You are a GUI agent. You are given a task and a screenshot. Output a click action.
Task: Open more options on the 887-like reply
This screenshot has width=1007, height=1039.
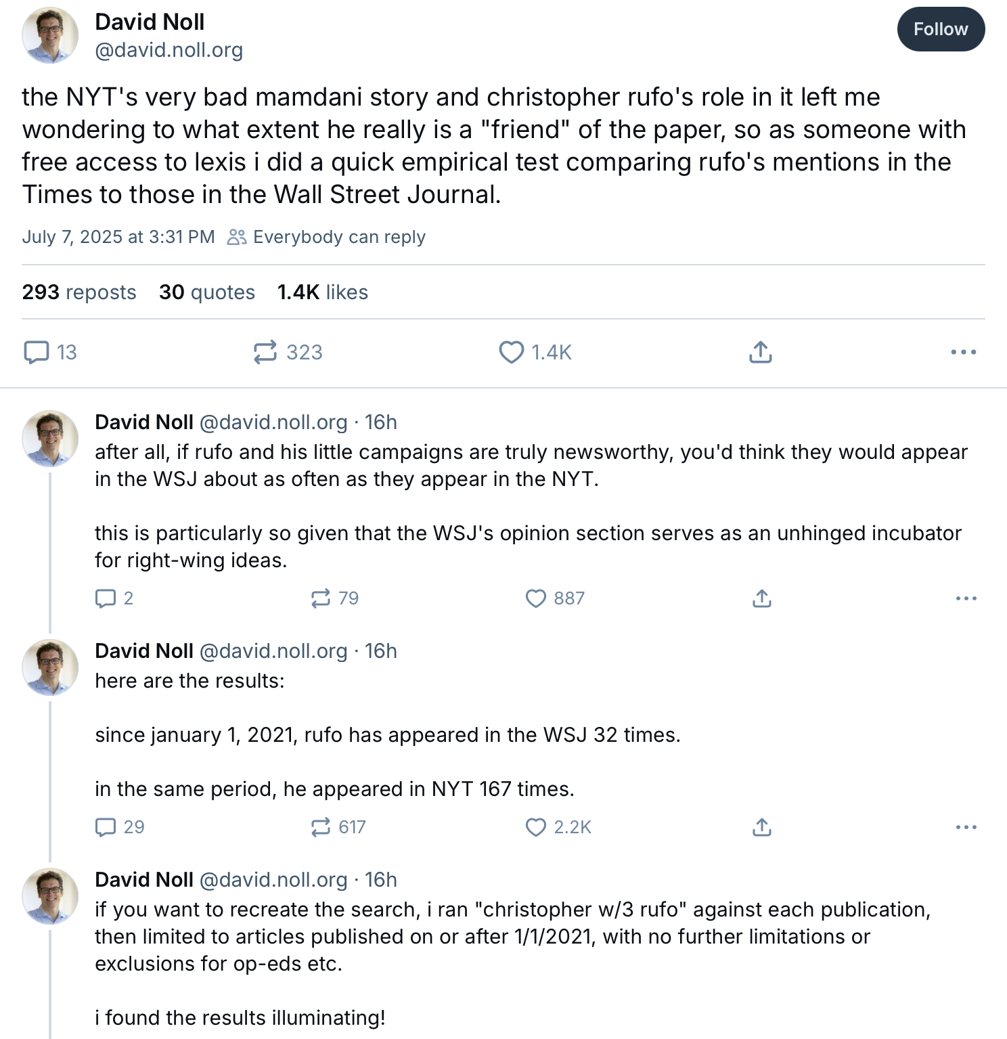(x=966, y=598)
